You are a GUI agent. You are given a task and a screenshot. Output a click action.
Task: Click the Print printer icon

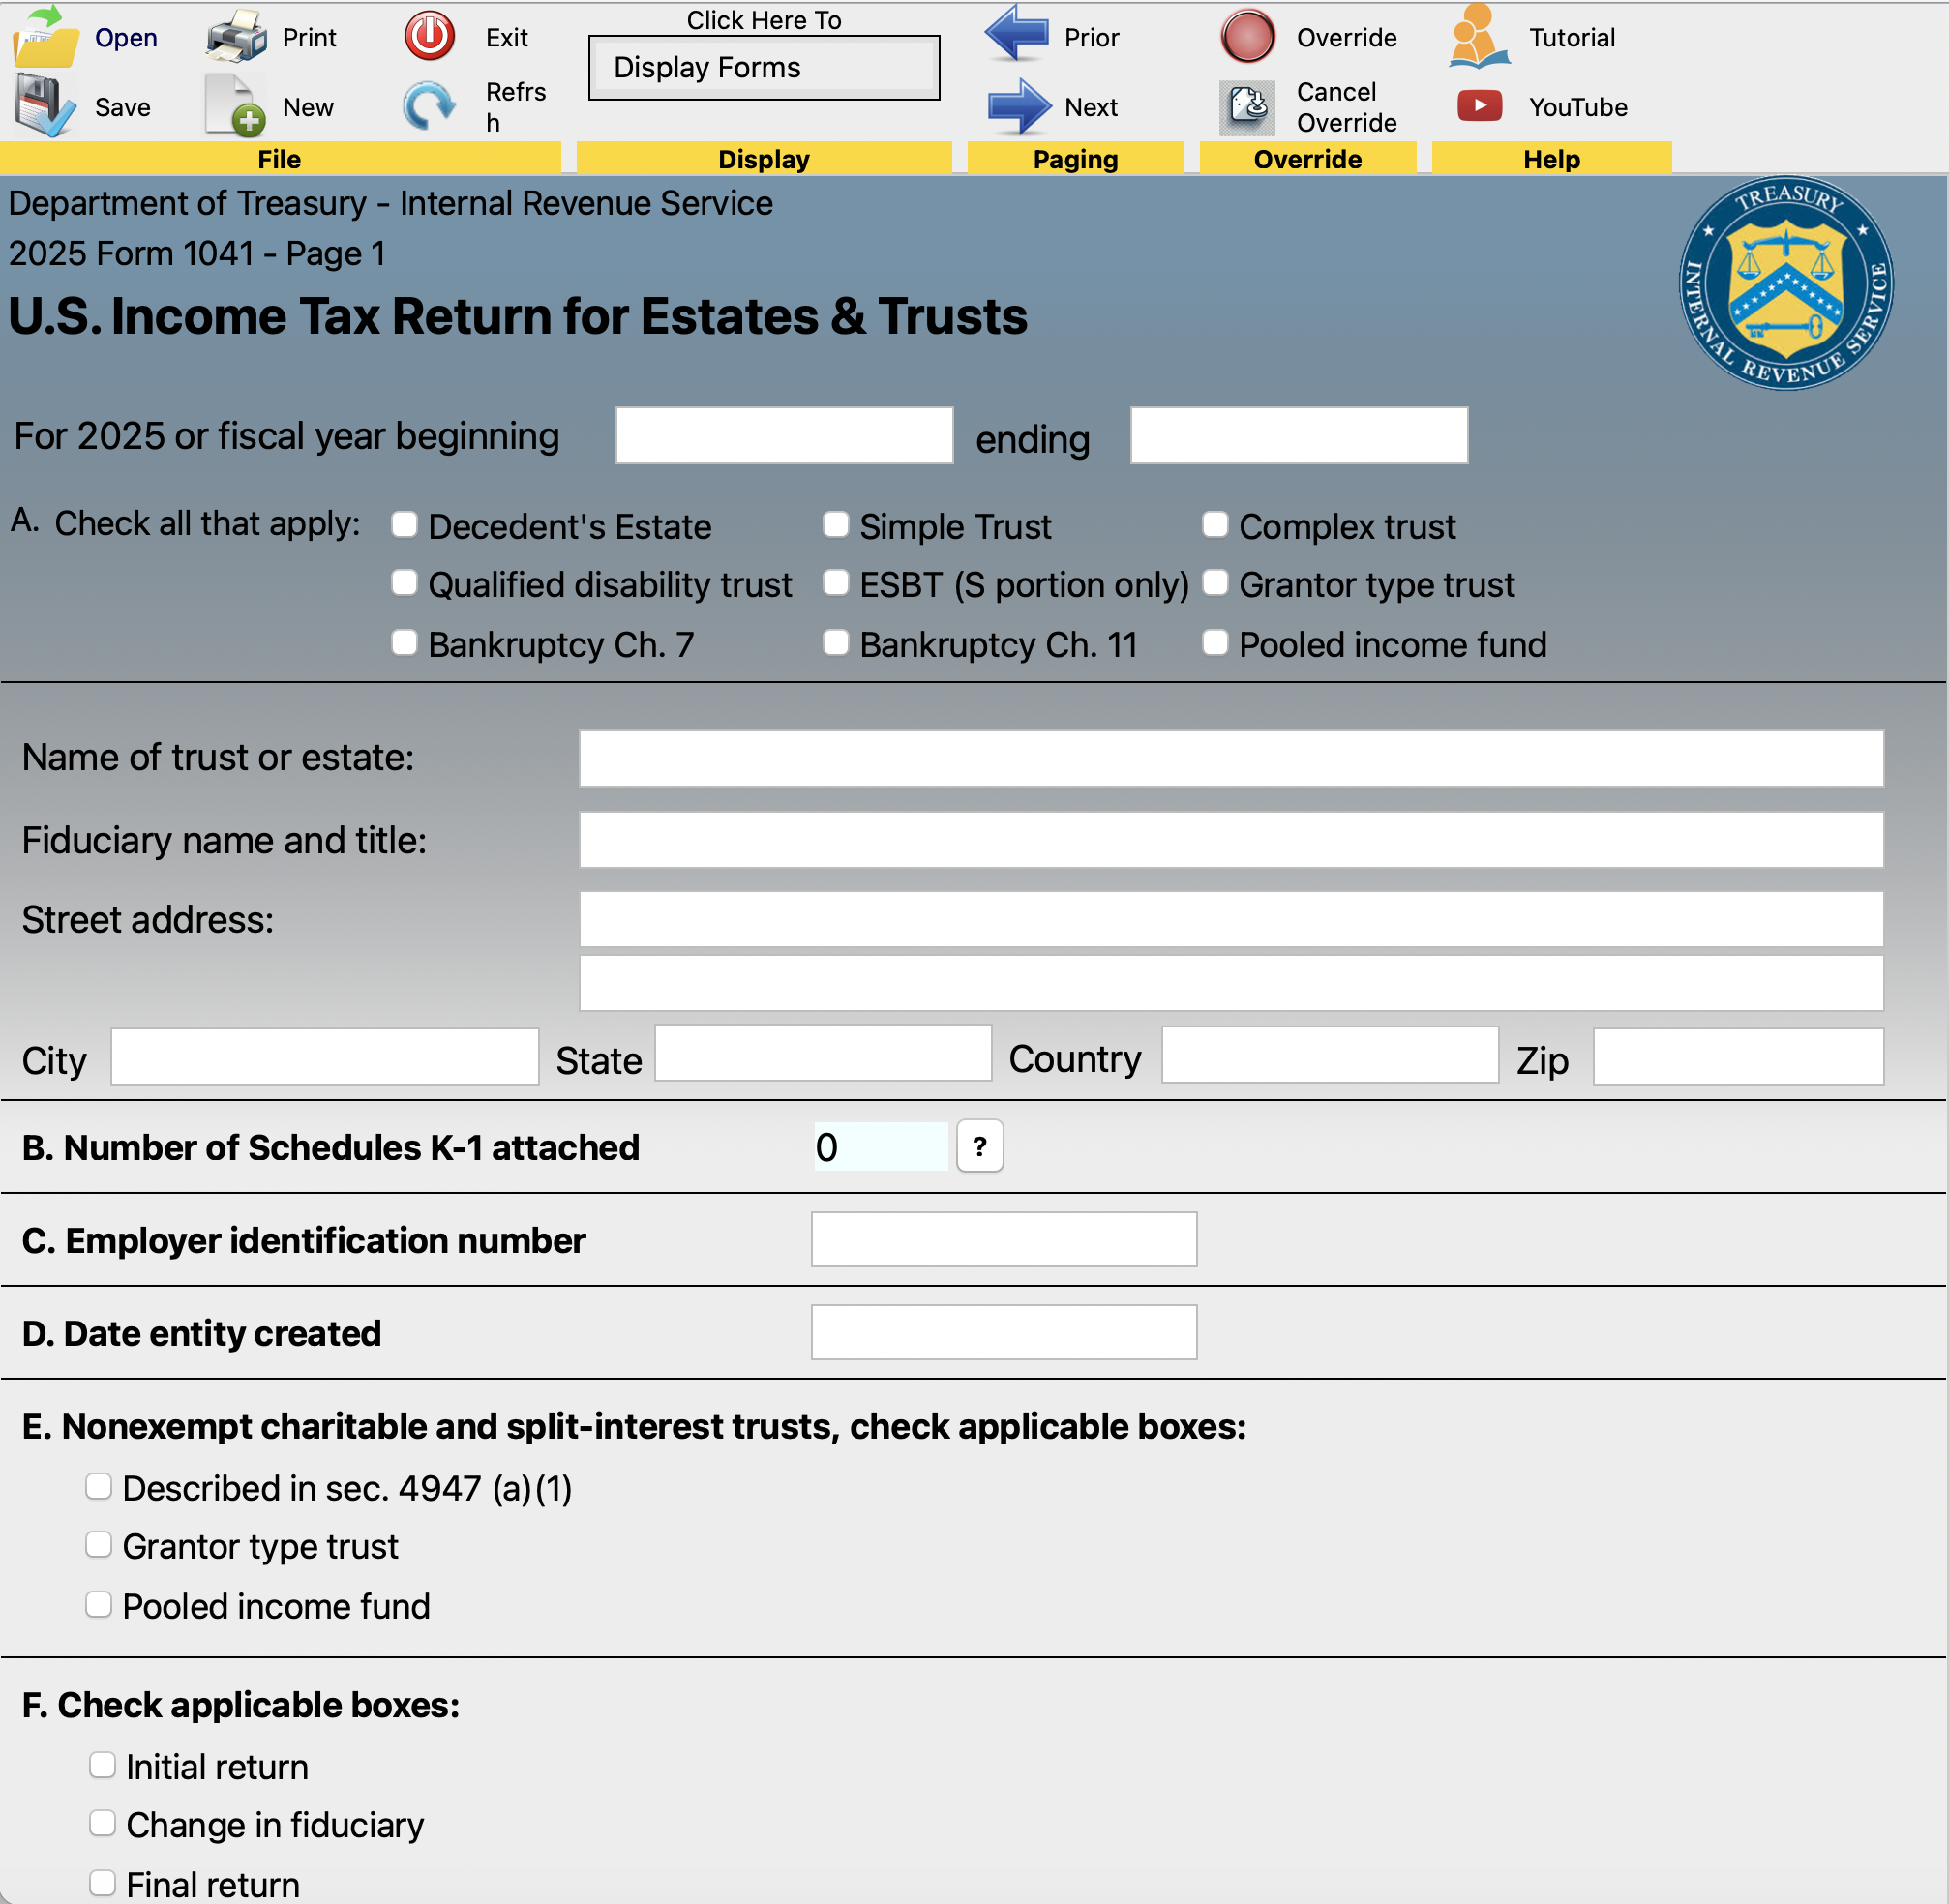[236, 36]
